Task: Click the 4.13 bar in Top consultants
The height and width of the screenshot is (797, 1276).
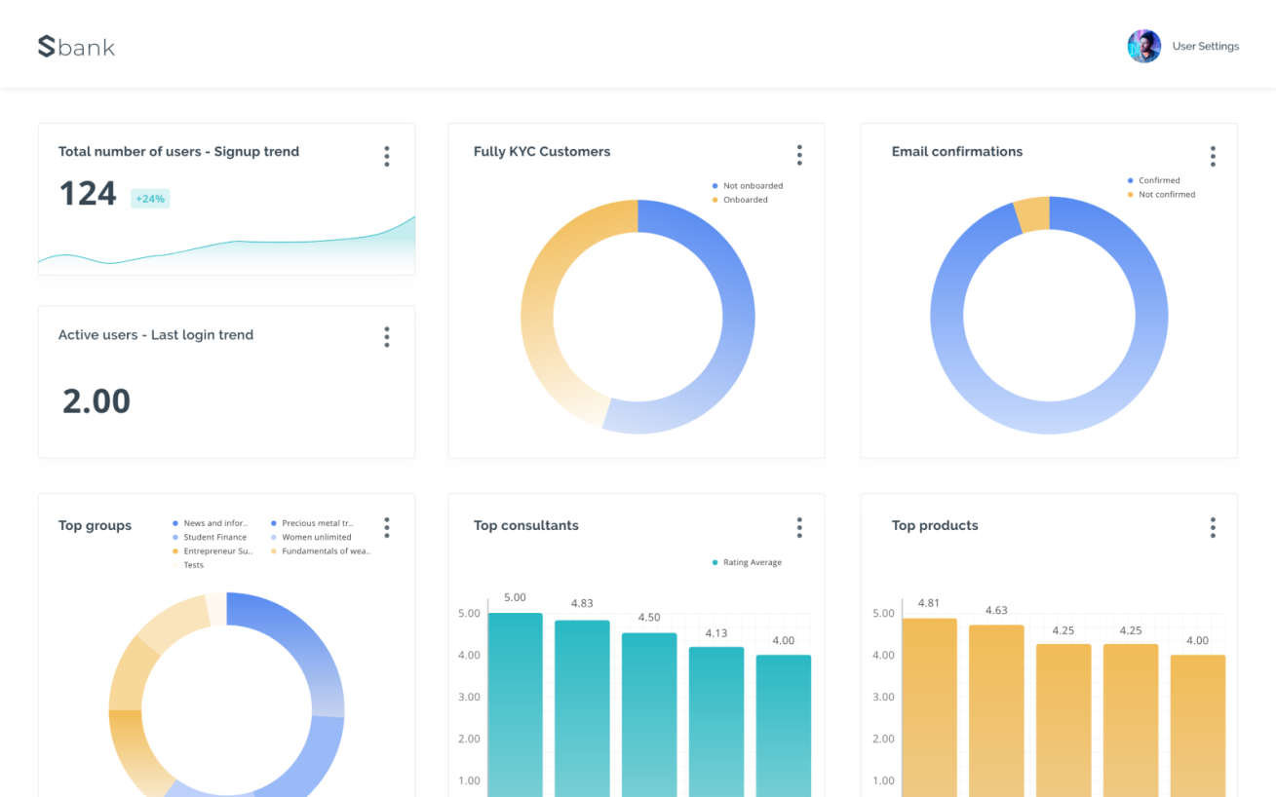Action: tap(716, 722)
